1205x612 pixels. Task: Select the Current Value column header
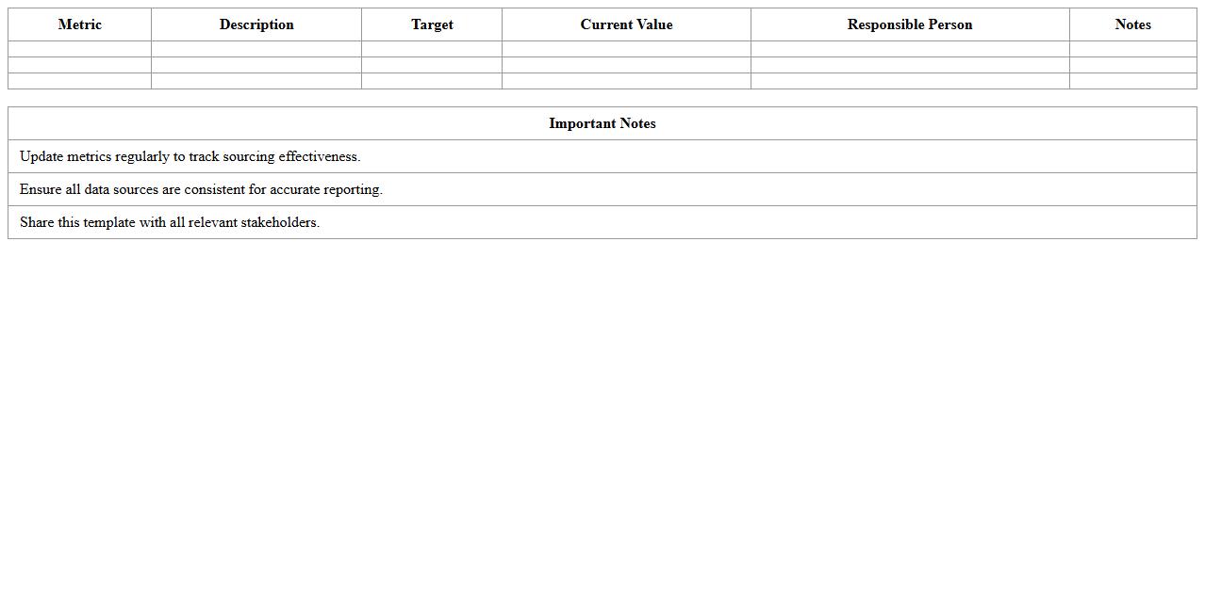626,24
